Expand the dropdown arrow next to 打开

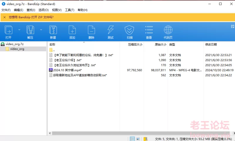click(x=19, y=30)
